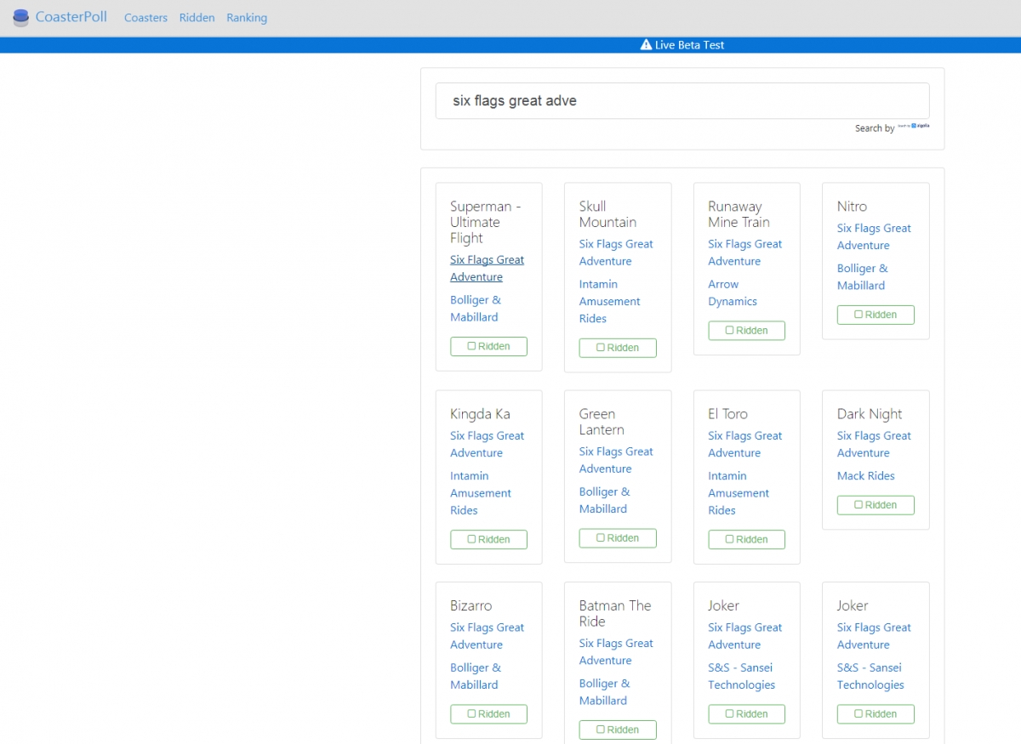1021x744 pixels.
Task: Open Dark Night's Six Flags Great Adventure link
Action: pos(874,444)
